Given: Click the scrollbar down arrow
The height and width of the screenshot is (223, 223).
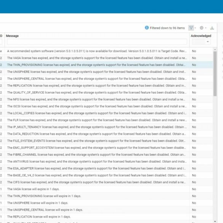Looking at the screenshot, I should pos(215,221).
